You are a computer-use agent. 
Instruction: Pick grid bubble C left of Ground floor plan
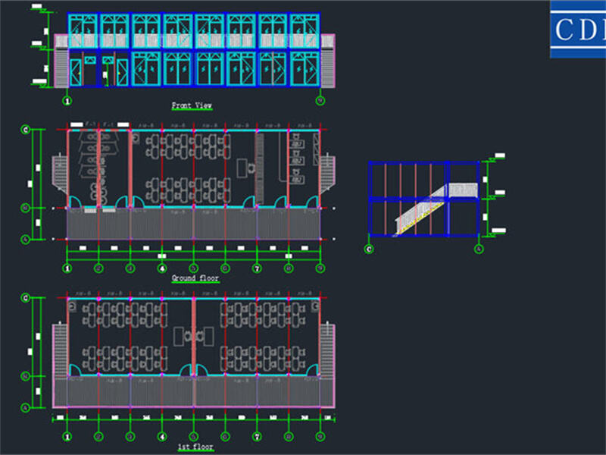[x=25, y=130]
